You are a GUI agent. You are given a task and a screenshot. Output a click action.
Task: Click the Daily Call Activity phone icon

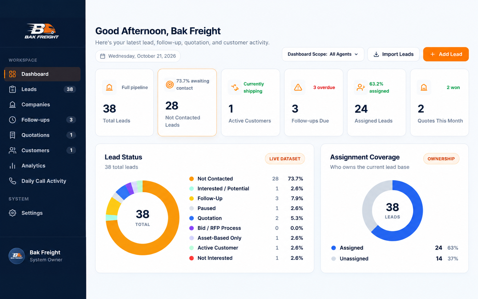coord(12,181)
